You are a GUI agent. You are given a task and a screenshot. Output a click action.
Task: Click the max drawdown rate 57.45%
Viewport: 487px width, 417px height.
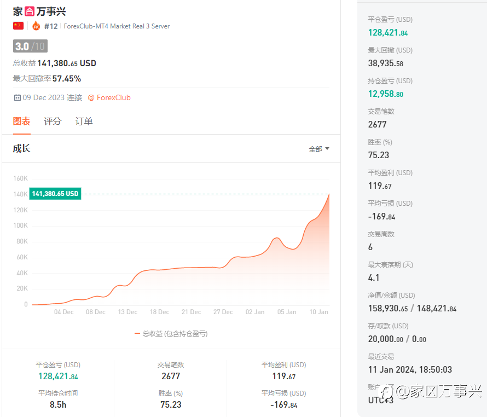67,79
